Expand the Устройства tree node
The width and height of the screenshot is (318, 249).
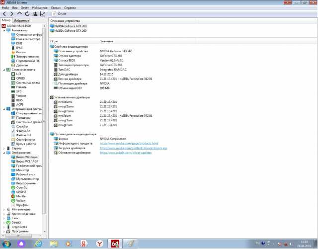click(4, 227)
